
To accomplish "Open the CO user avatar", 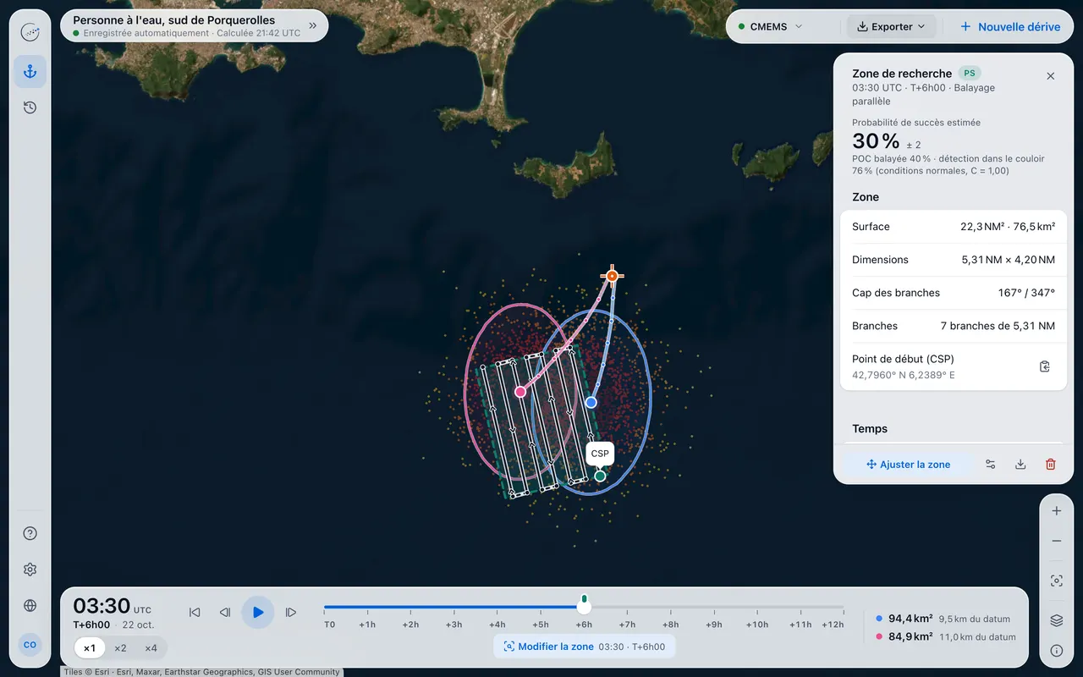I will [x=30, y=645].
